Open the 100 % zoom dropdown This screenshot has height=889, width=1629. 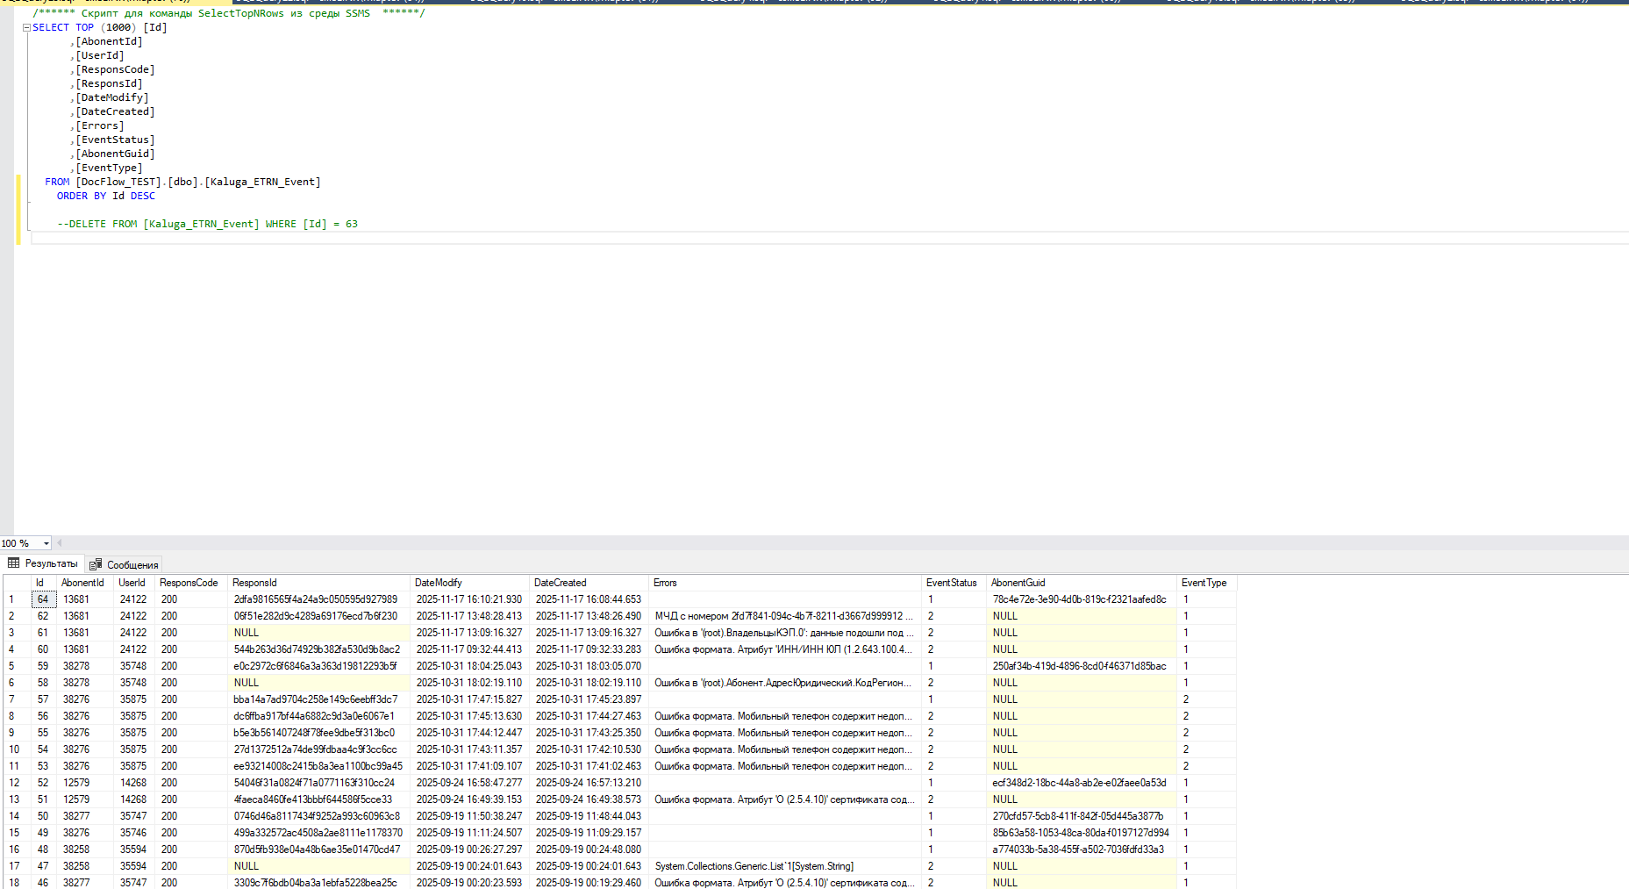point(46,543)
